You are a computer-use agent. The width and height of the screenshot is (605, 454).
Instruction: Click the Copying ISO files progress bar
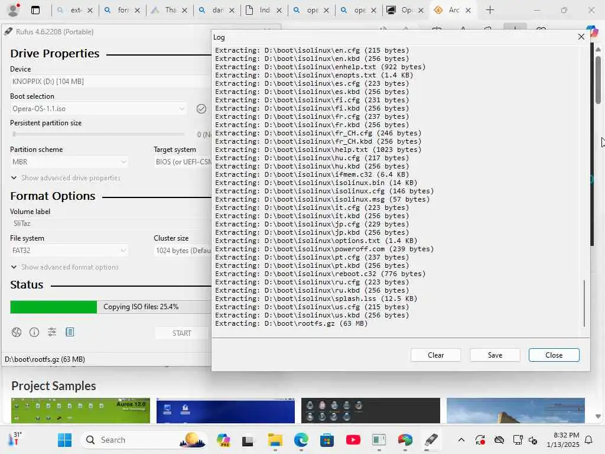[111, 307]
